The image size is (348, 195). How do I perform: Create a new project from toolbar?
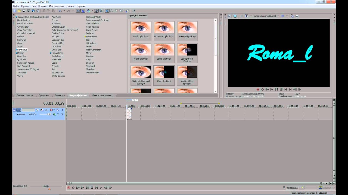pos(14,11)
